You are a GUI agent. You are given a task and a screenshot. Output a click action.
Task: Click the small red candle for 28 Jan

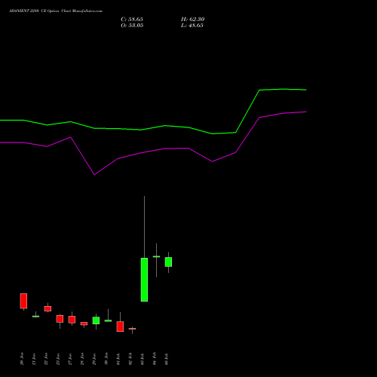[84, 323]
